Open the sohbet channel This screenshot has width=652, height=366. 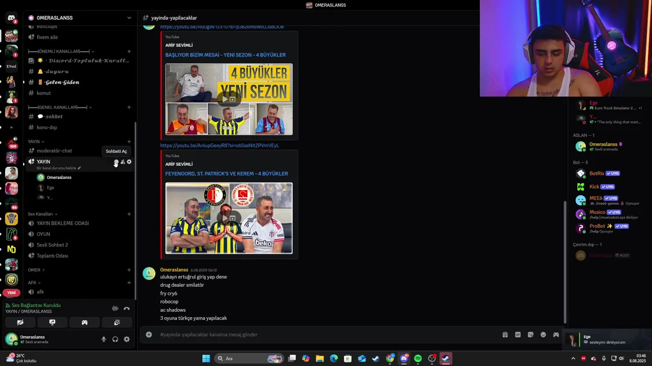click(80, 116)
